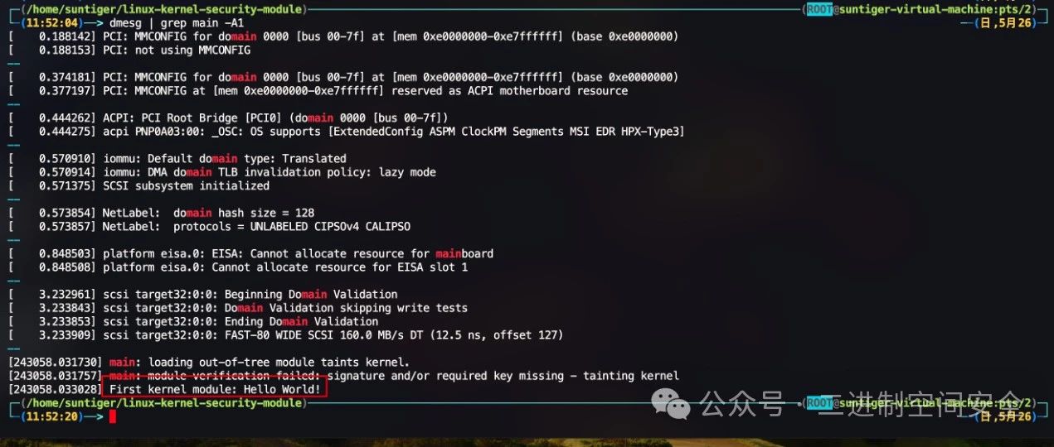Click the WeChat logo in the watermark
The image size is (1054, 447).
click(x=672, y=404)
